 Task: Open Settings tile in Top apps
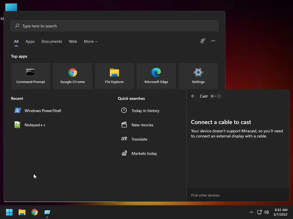(x=198, y=76)
